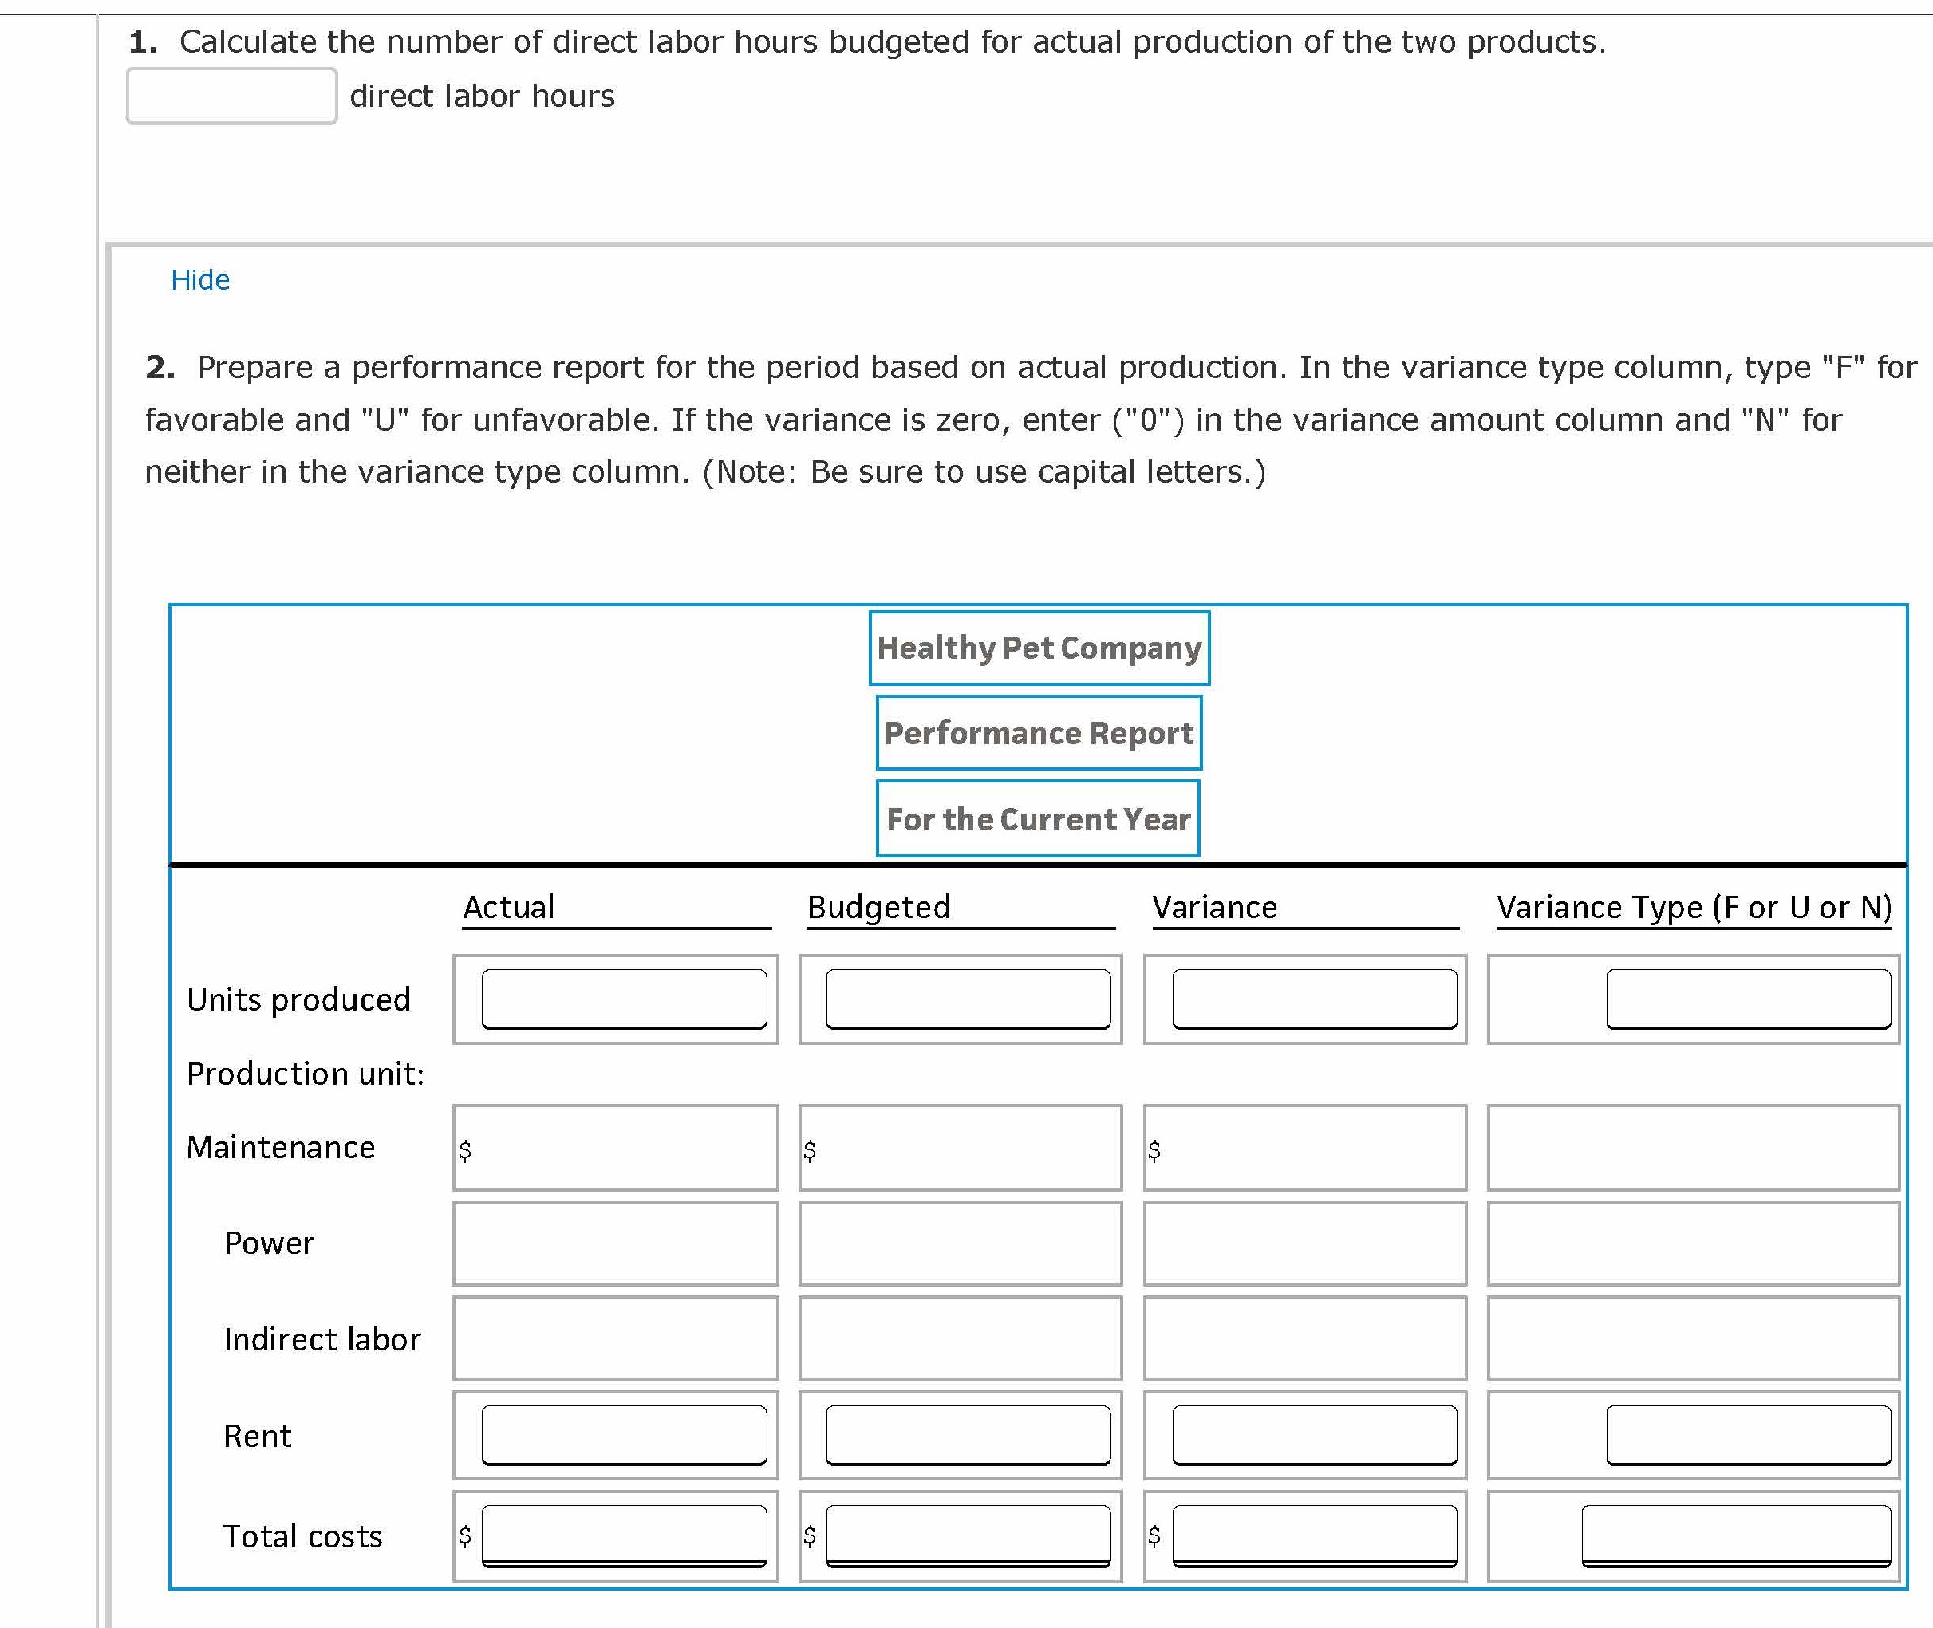Click the Healthy Pet Company header box
Viewport: 1933px width, 1628px height.
coord(1039,648)
